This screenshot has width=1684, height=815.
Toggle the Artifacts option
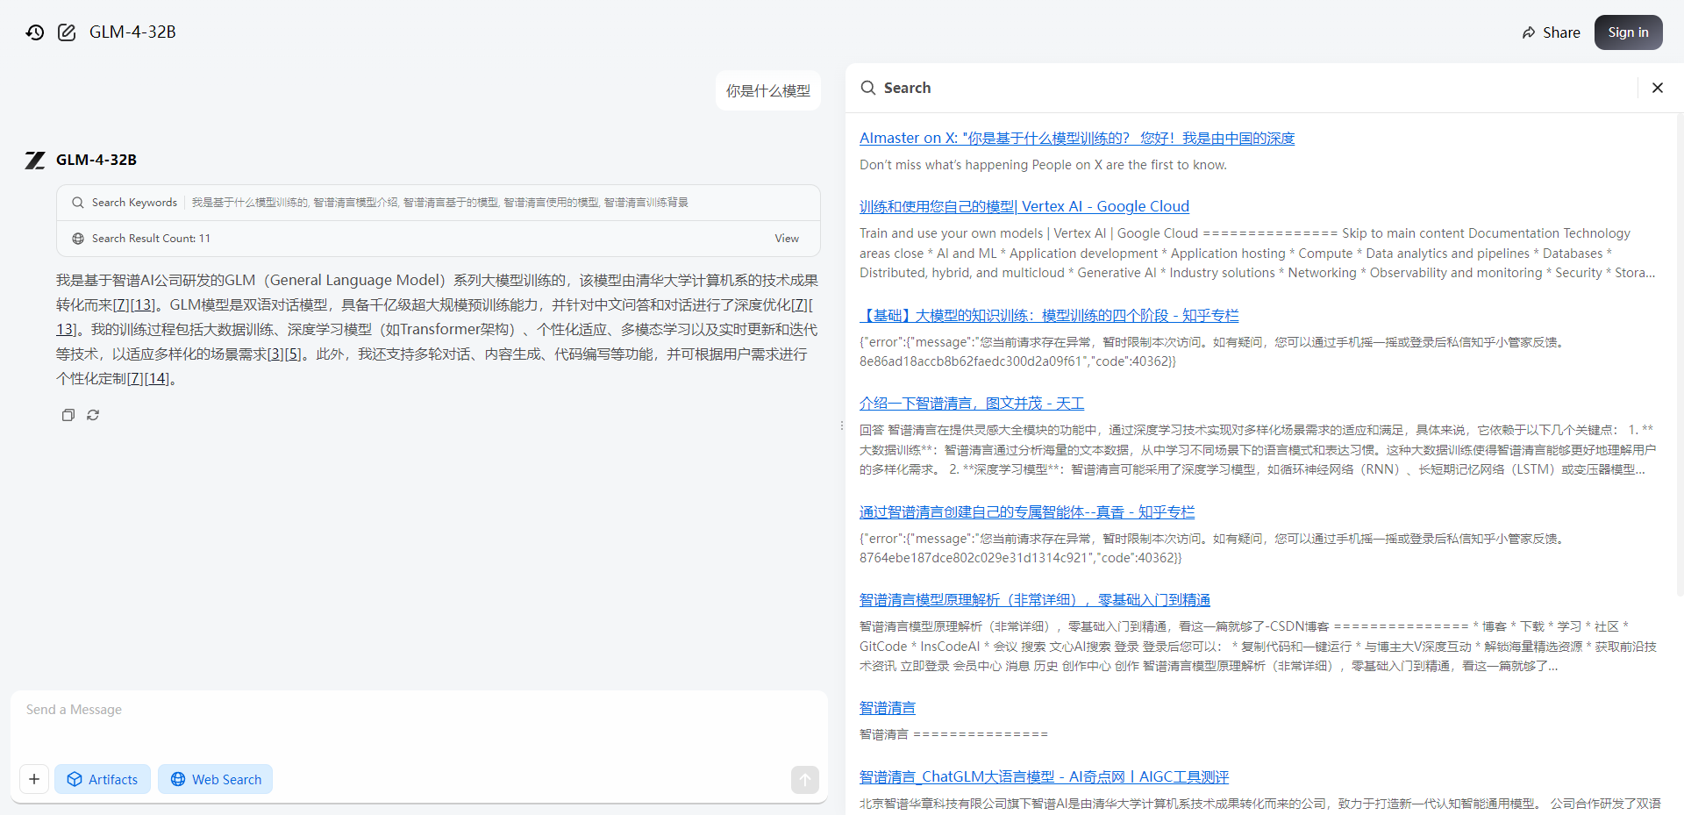pyautogui.click(x=103, y=779)
